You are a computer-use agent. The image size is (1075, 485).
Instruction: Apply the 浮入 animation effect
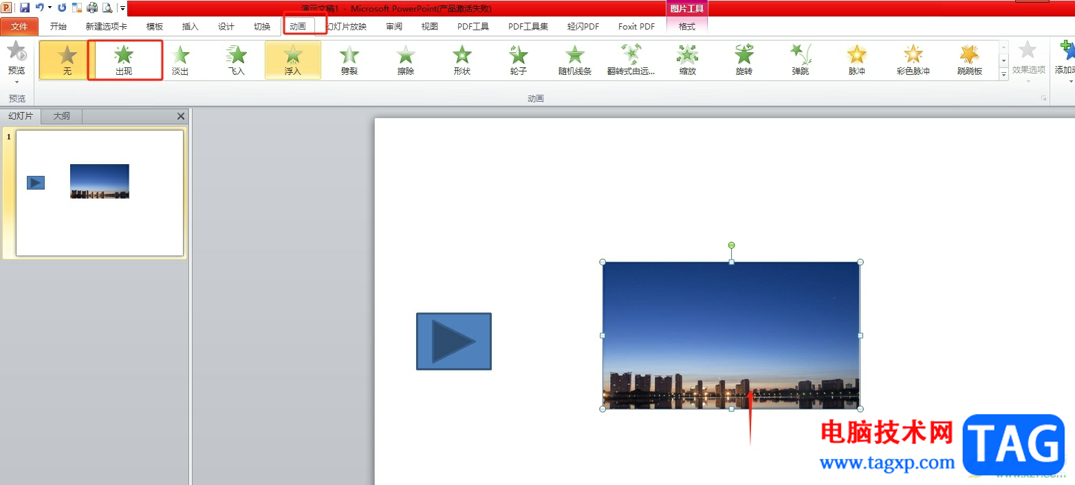tap(293, 60)
